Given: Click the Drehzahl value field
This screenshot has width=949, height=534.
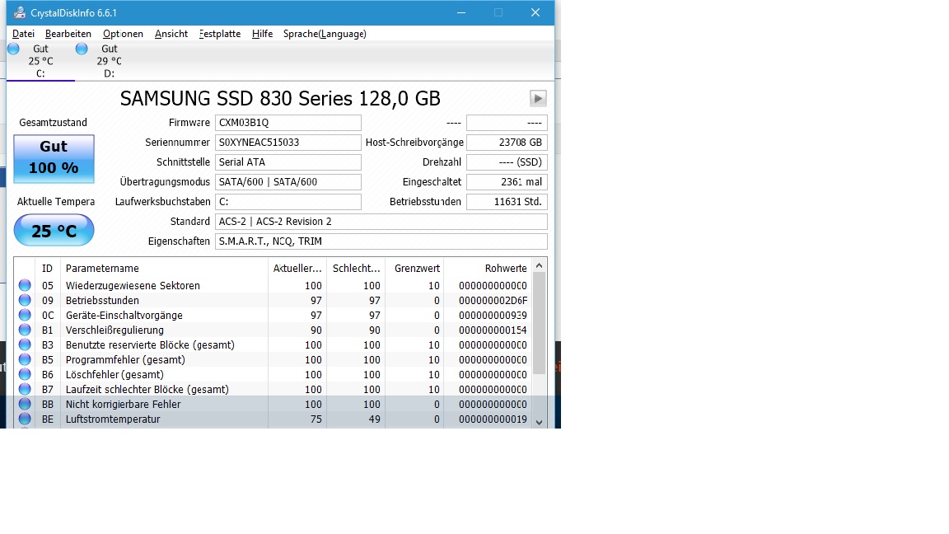Looking at the screenshot, I should (x=507, y=162).
